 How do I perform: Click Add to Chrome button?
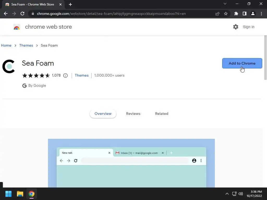point(242,63)
